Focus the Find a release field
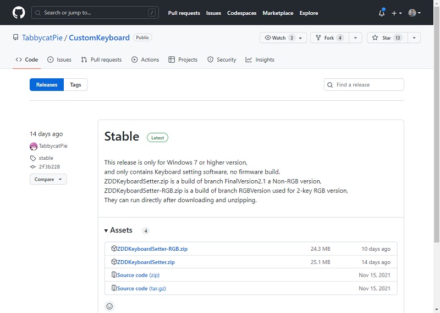The width and height of the screenshot is (440, 313). coord(364,85)
